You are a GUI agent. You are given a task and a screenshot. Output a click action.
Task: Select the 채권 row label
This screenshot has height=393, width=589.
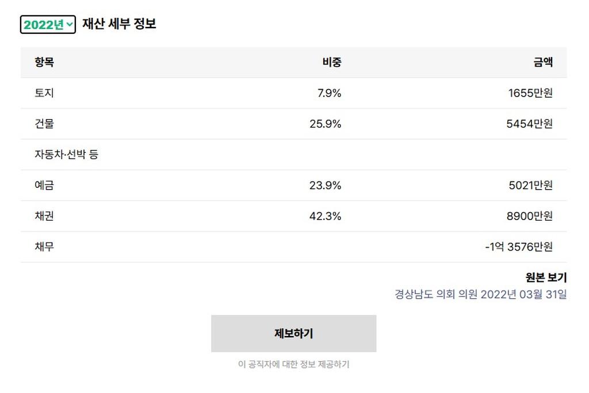click(x=44, y=216)
